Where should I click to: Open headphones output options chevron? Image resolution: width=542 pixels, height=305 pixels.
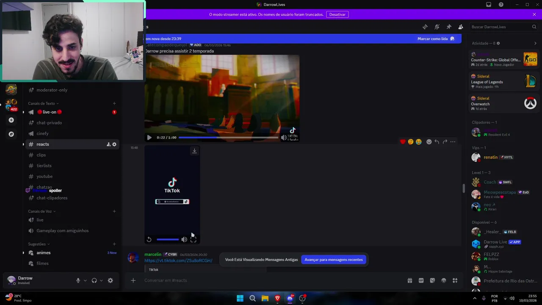point(101,280)
